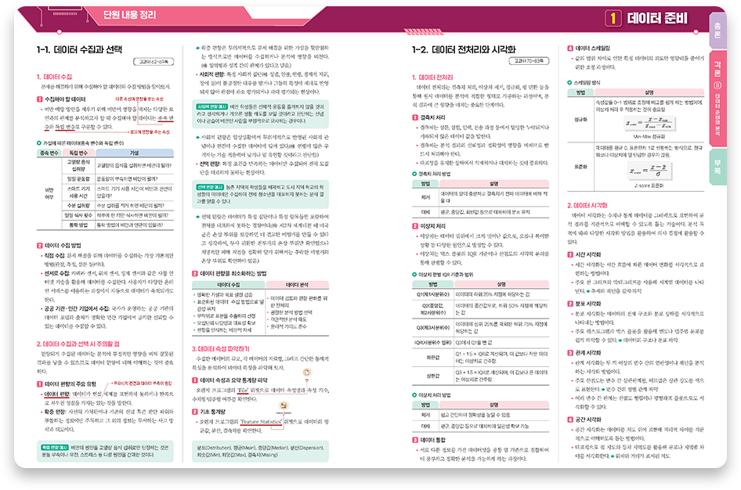Click heading '1-1. 데이터 수집과 선택'

(79, 49)
